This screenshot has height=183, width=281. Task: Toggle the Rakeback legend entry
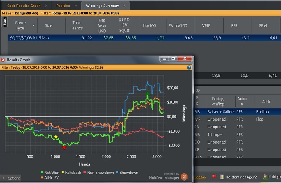pyautogui.click(x=71, y=173)
